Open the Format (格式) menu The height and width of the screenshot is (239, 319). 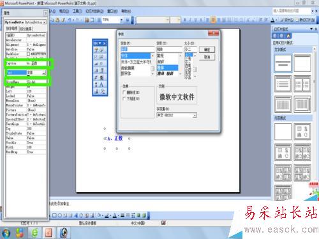[64, 11]
